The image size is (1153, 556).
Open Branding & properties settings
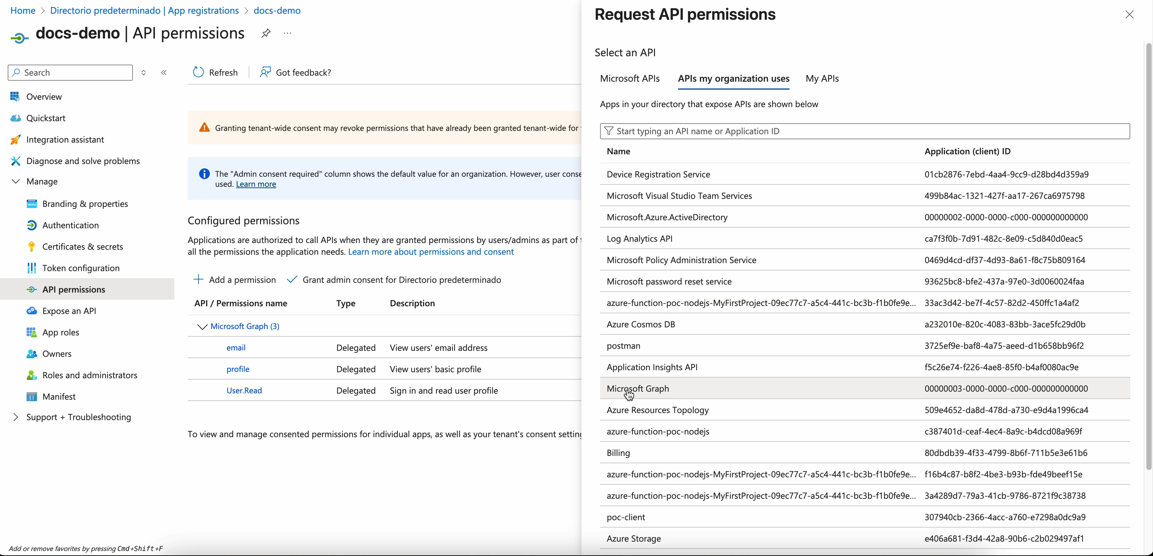click(x=85, y=203)
